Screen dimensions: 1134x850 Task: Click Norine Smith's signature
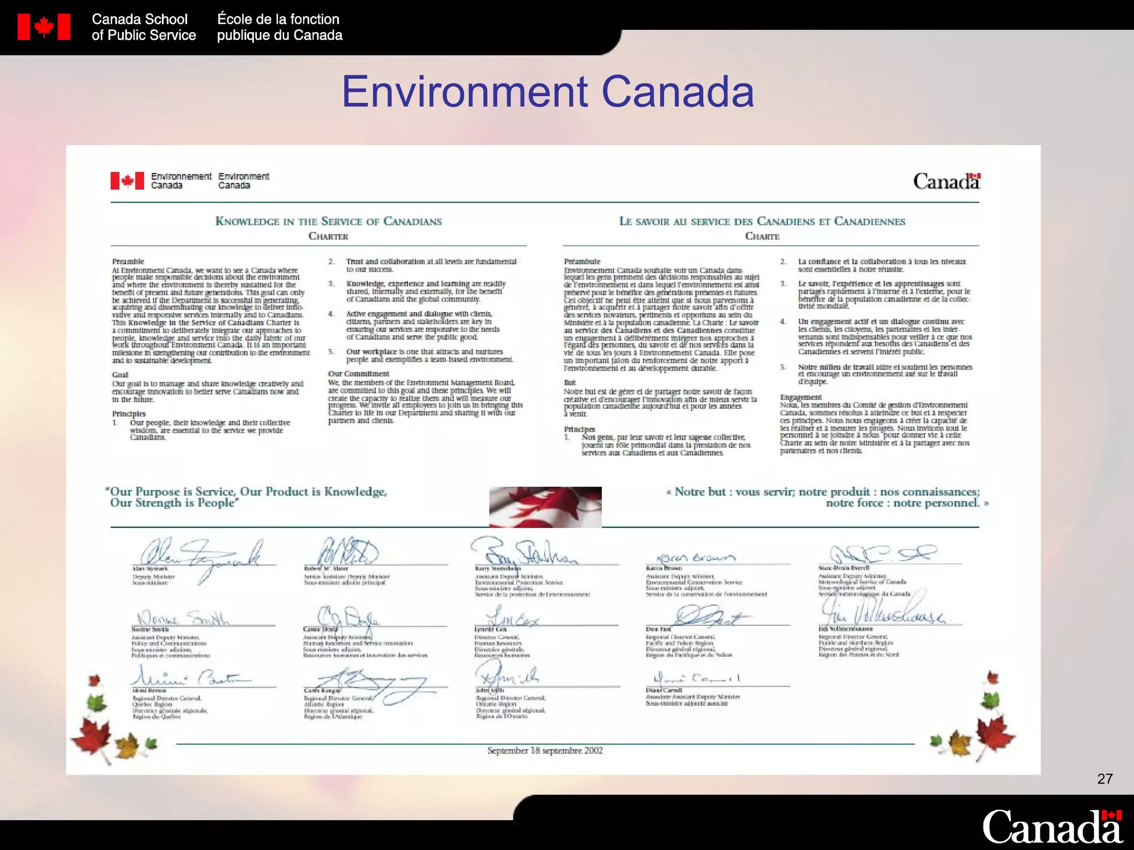(183, 618)
